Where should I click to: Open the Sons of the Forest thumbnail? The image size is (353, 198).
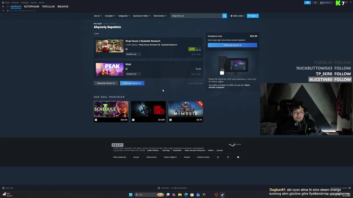(148, 109)
